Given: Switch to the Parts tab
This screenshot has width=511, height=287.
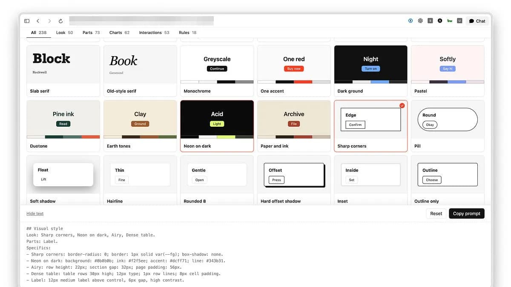Looking at the screenshot, I should pyautogui.click(x=91, y=32).
